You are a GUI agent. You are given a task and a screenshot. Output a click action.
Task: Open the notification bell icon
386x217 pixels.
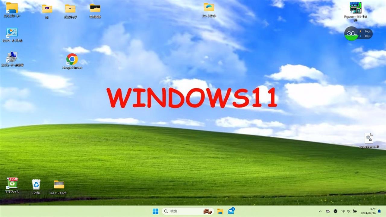379,211
